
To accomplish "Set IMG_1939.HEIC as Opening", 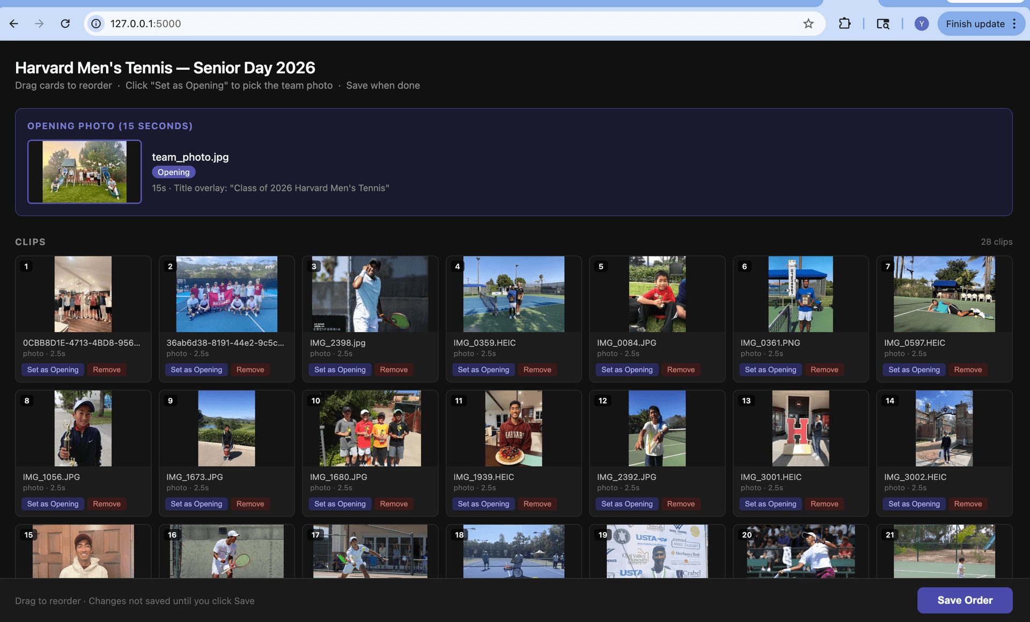I will click(483, 504).
